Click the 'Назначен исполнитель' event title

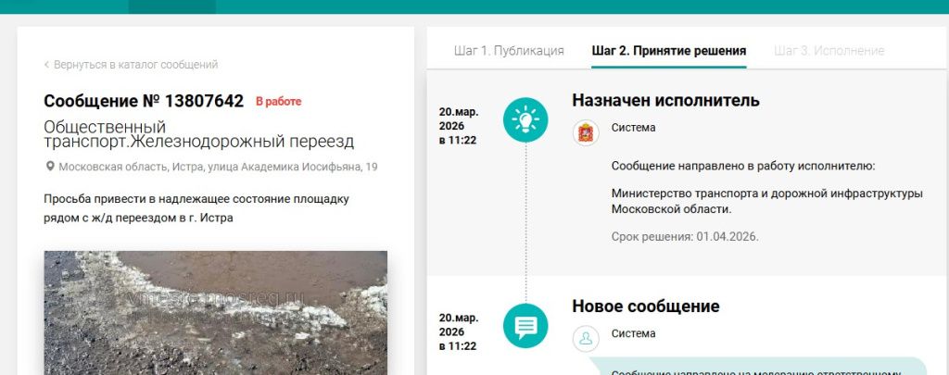pos(665,100)
